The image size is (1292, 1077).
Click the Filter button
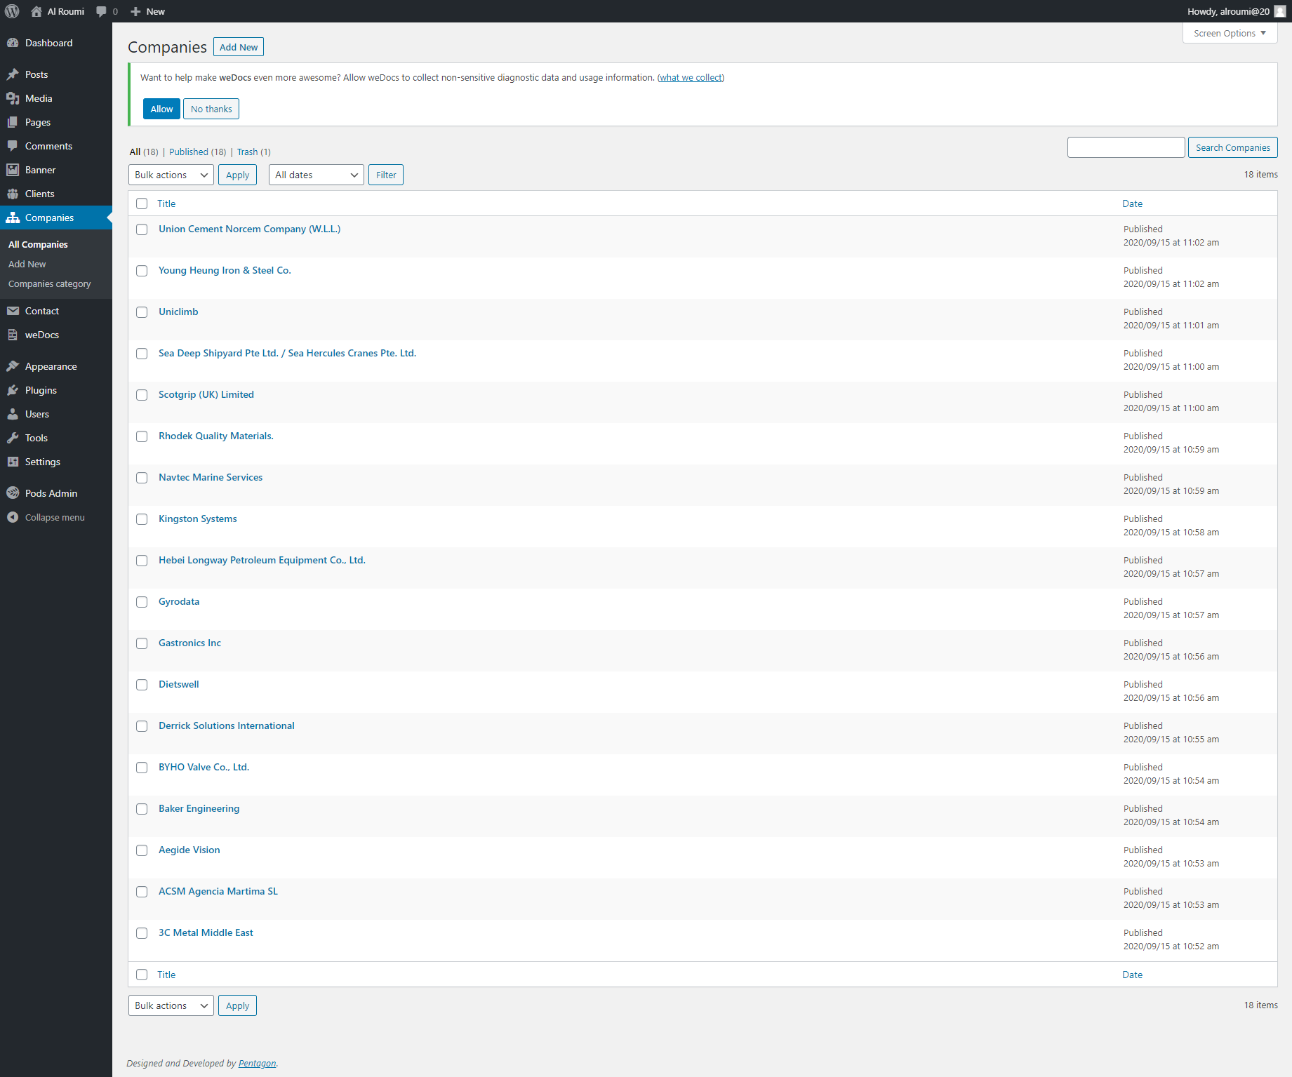point(386,175)
